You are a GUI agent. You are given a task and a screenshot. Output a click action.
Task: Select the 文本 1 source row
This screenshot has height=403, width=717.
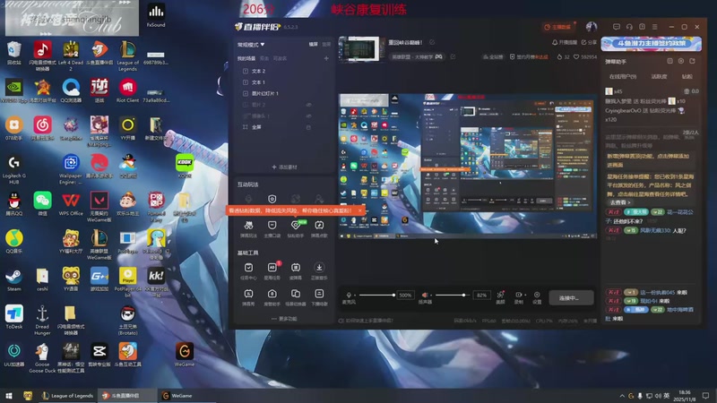tap(283, 82)
